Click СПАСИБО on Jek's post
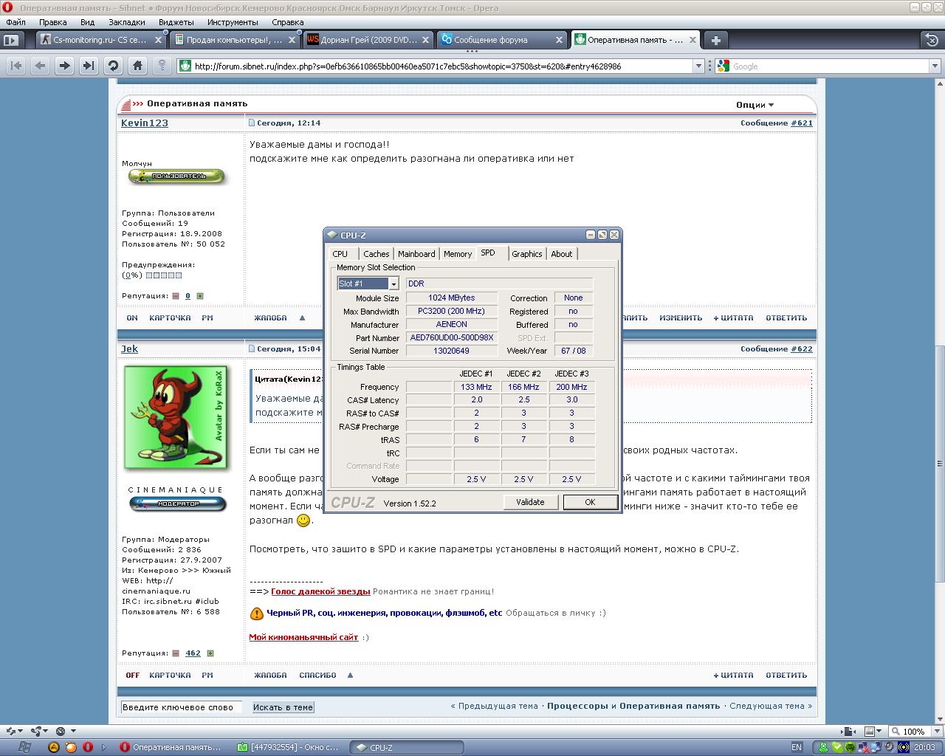Image resolution: width=945 pixels, height=756 pixels. [317, 676]
